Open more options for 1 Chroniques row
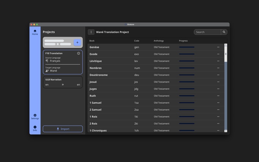 point(218,131)
